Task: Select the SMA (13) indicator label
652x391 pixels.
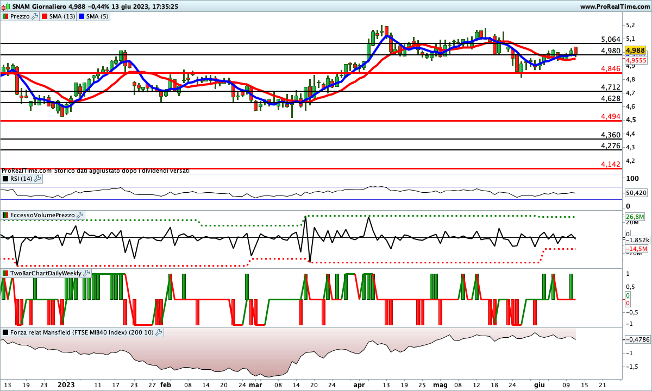Action: 62,16
